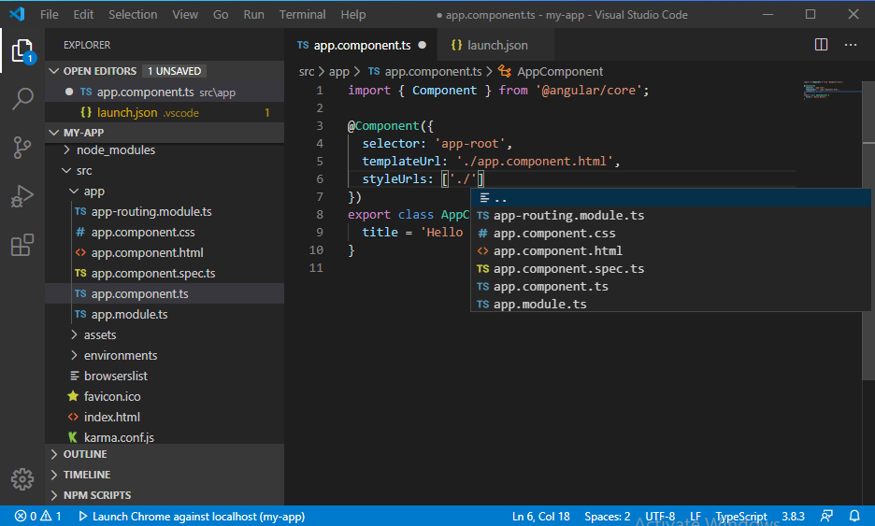Open notifications bell in status bar

click(x=854, y=517)
